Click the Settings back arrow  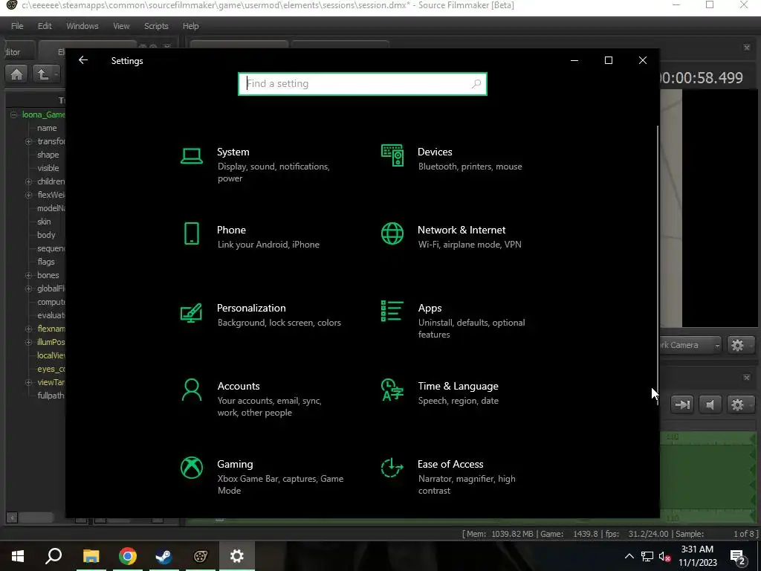click(x=83, y=60)
